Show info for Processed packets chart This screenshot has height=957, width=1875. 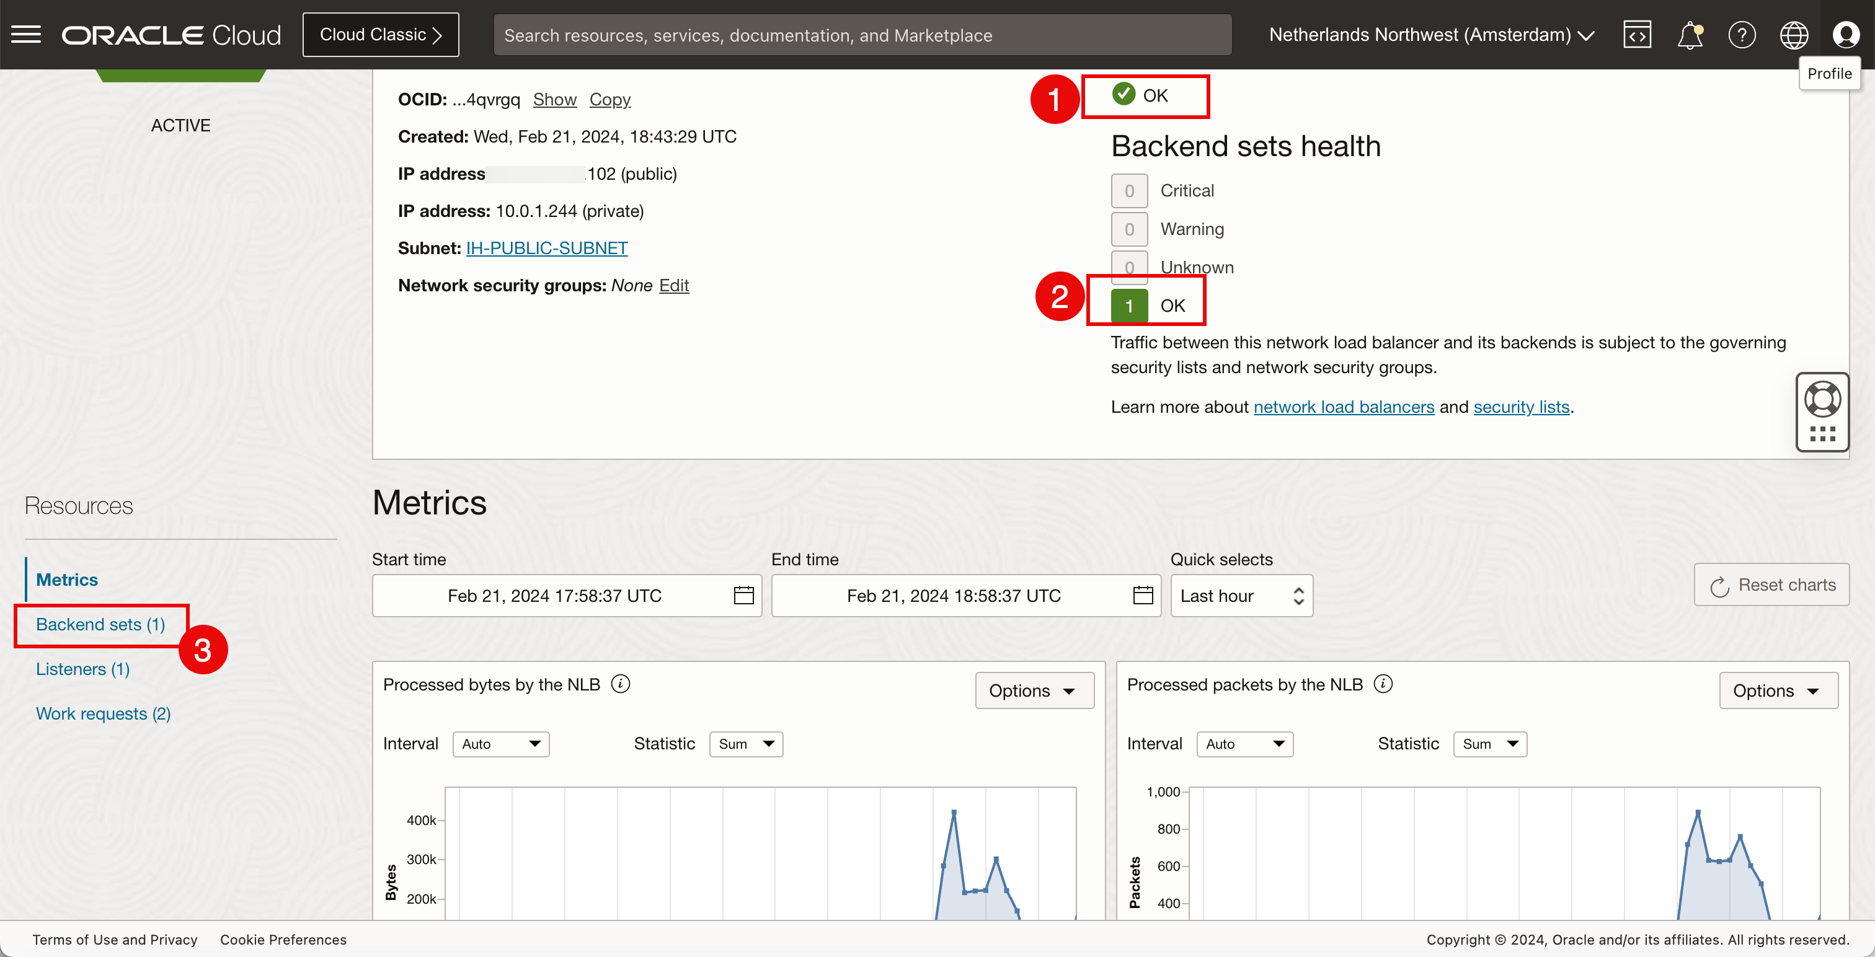pyautogui.click(x=1383, y=684)
